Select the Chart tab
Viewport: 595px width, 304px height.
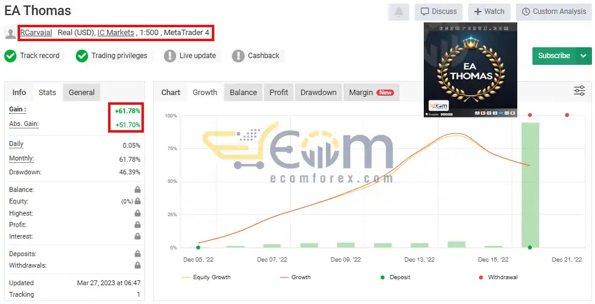pyautogui.click(x=171, y=93)
